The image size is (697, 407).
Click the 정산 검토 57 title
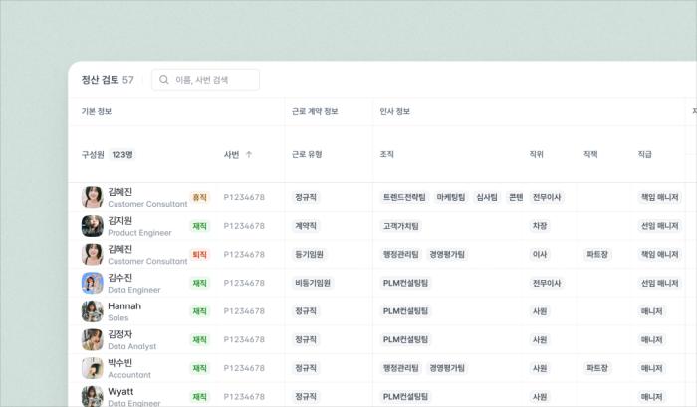pos(108,80)
